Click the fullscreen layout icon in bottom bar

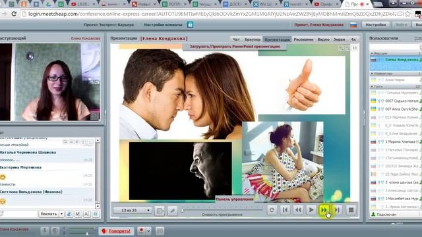coord(160,231)
